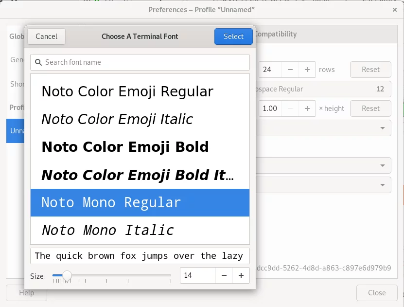
Task: Increase cell height with the plus button
Action: 307,108
